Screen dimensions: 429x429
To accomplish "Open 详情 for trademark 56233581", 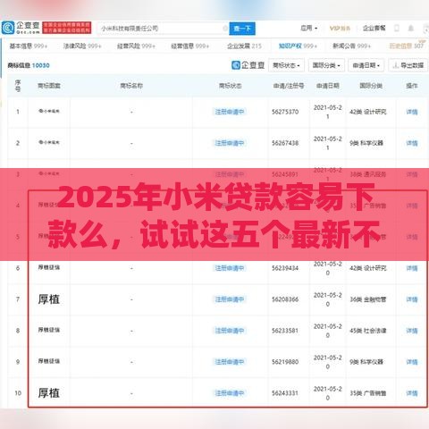I will [412, 331].
